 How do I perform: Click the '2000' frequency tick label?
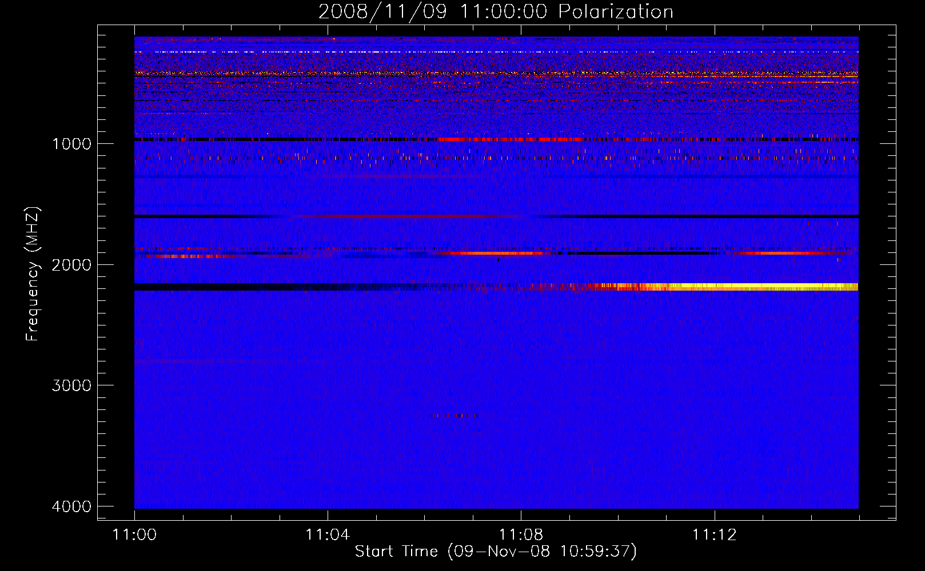(71, 264)
